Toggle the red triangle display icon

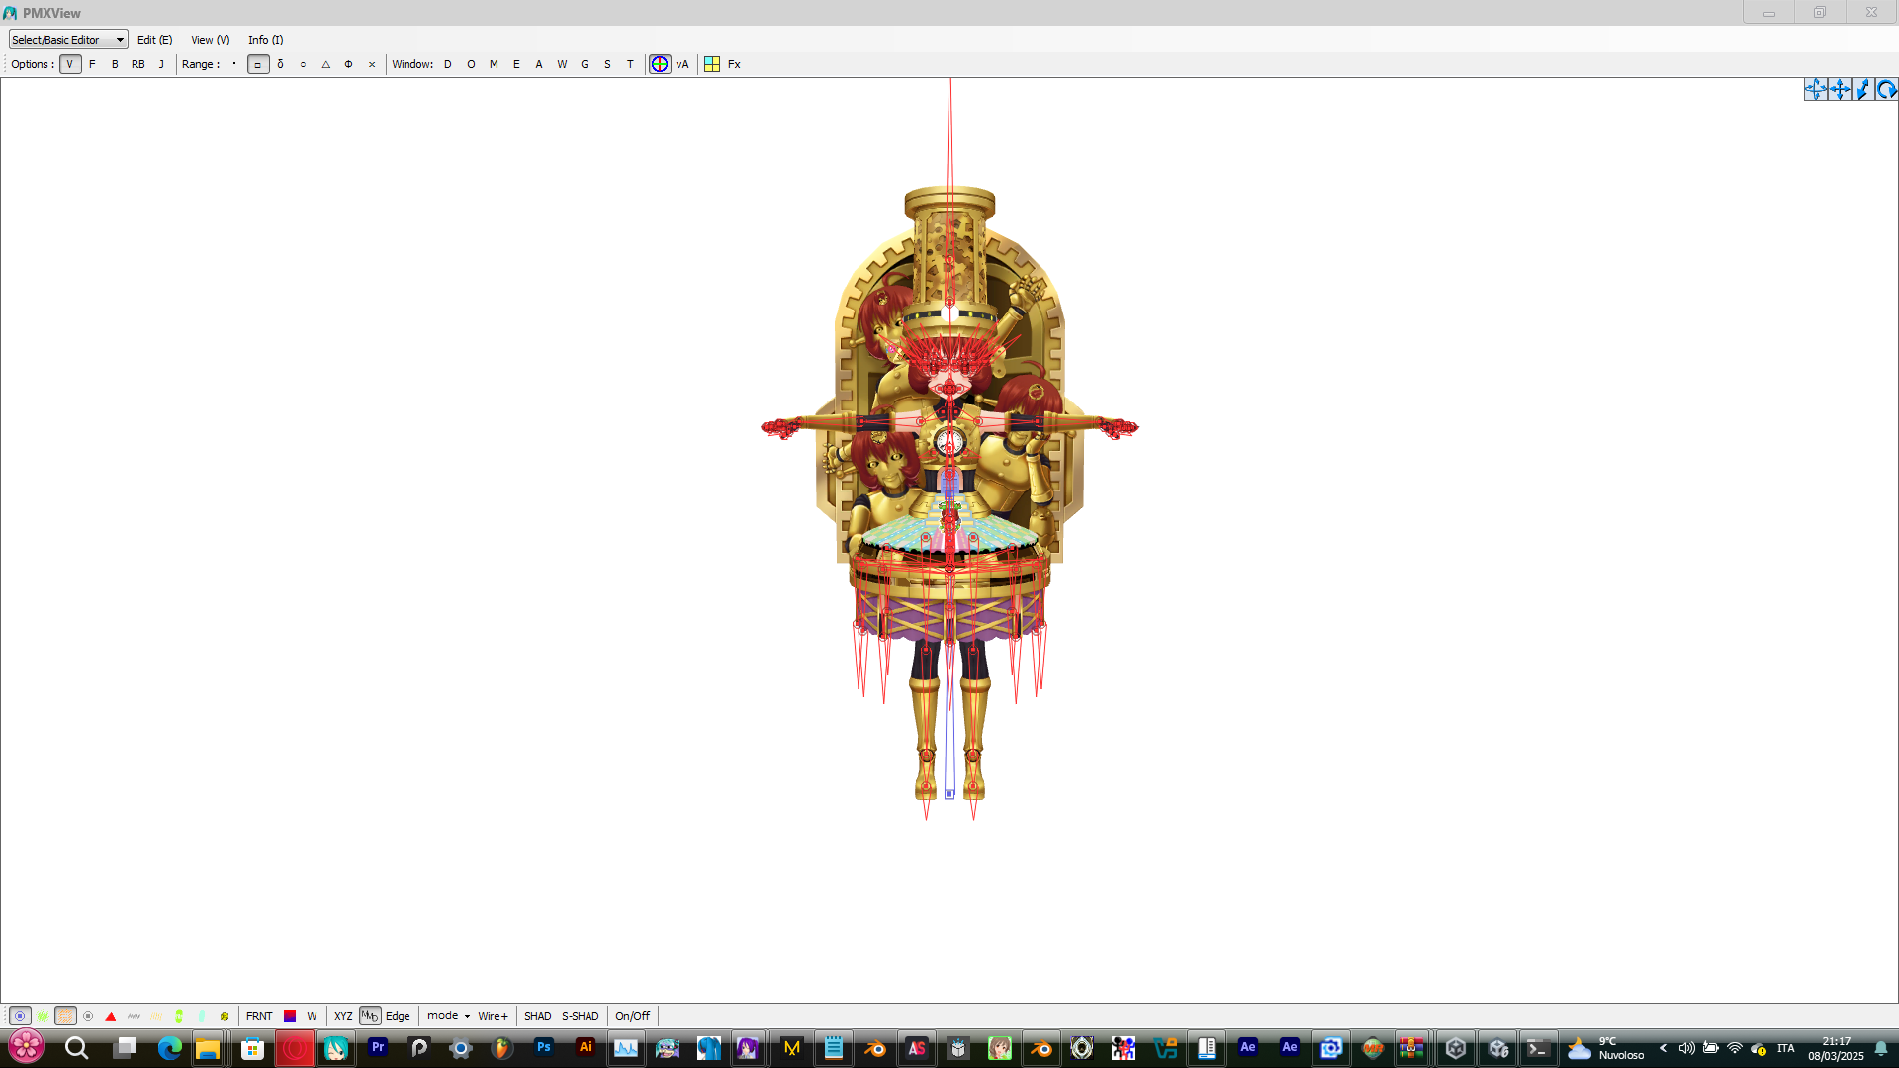pos(111,1016)
